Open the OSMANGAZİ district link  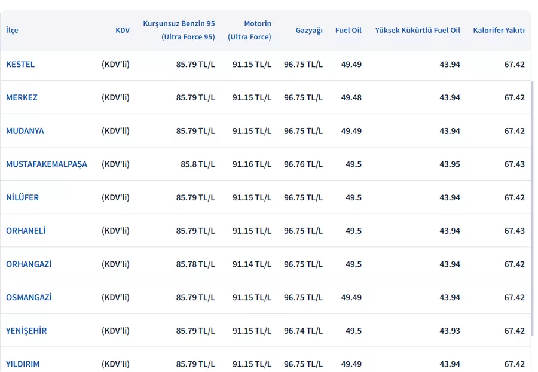point(29,297)
